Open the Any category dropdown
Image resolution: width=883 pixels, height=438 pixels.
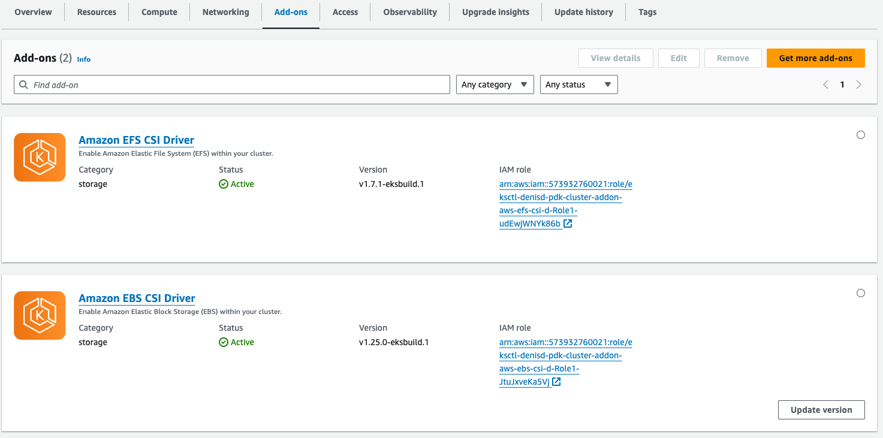pyautogui.click(x=495, y=84)
